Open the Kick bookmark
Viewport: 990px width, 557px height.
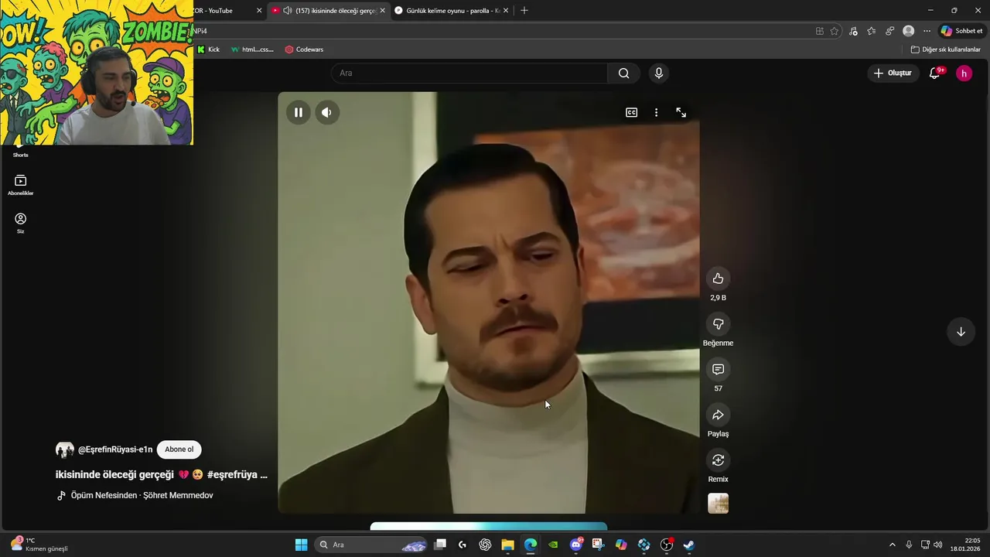[209, 50]
